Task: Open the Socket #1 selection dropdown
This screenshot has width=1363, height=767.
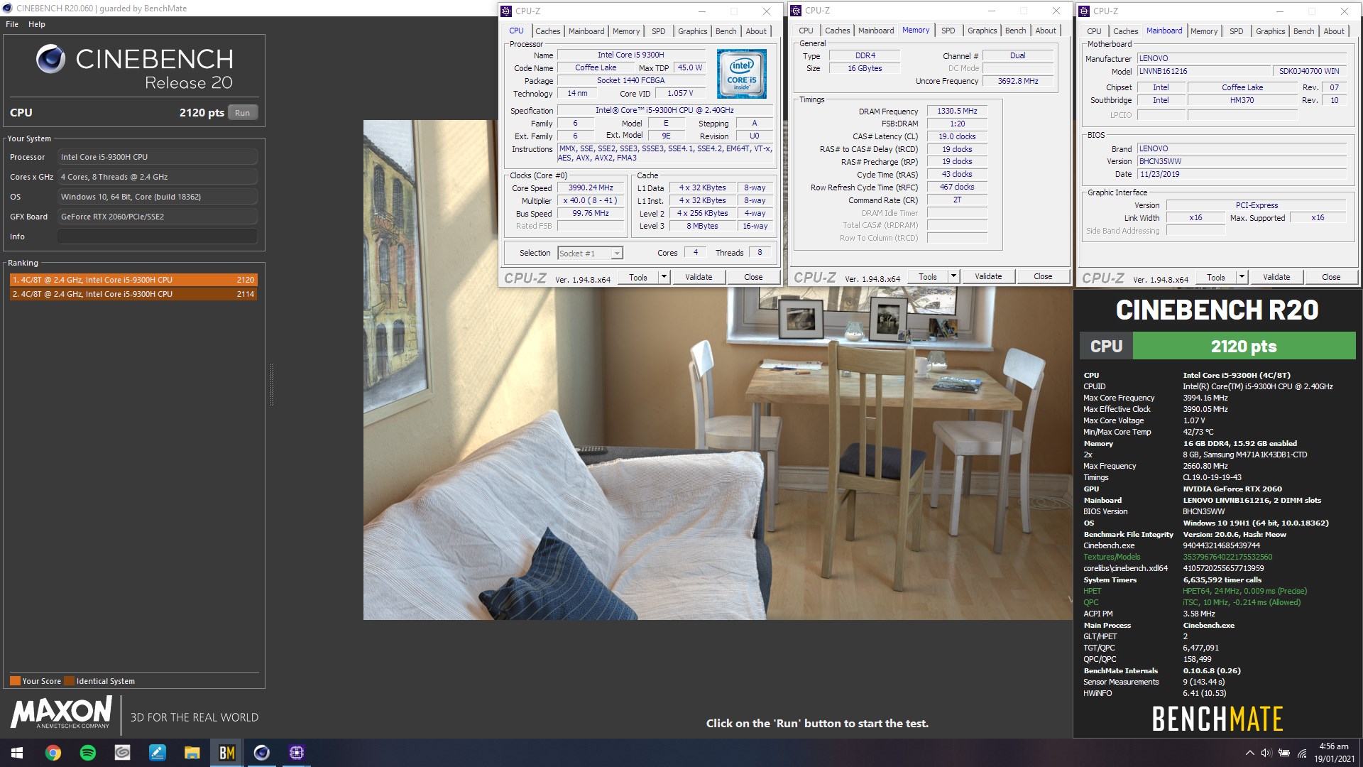Action: click(x=590, y=254)
